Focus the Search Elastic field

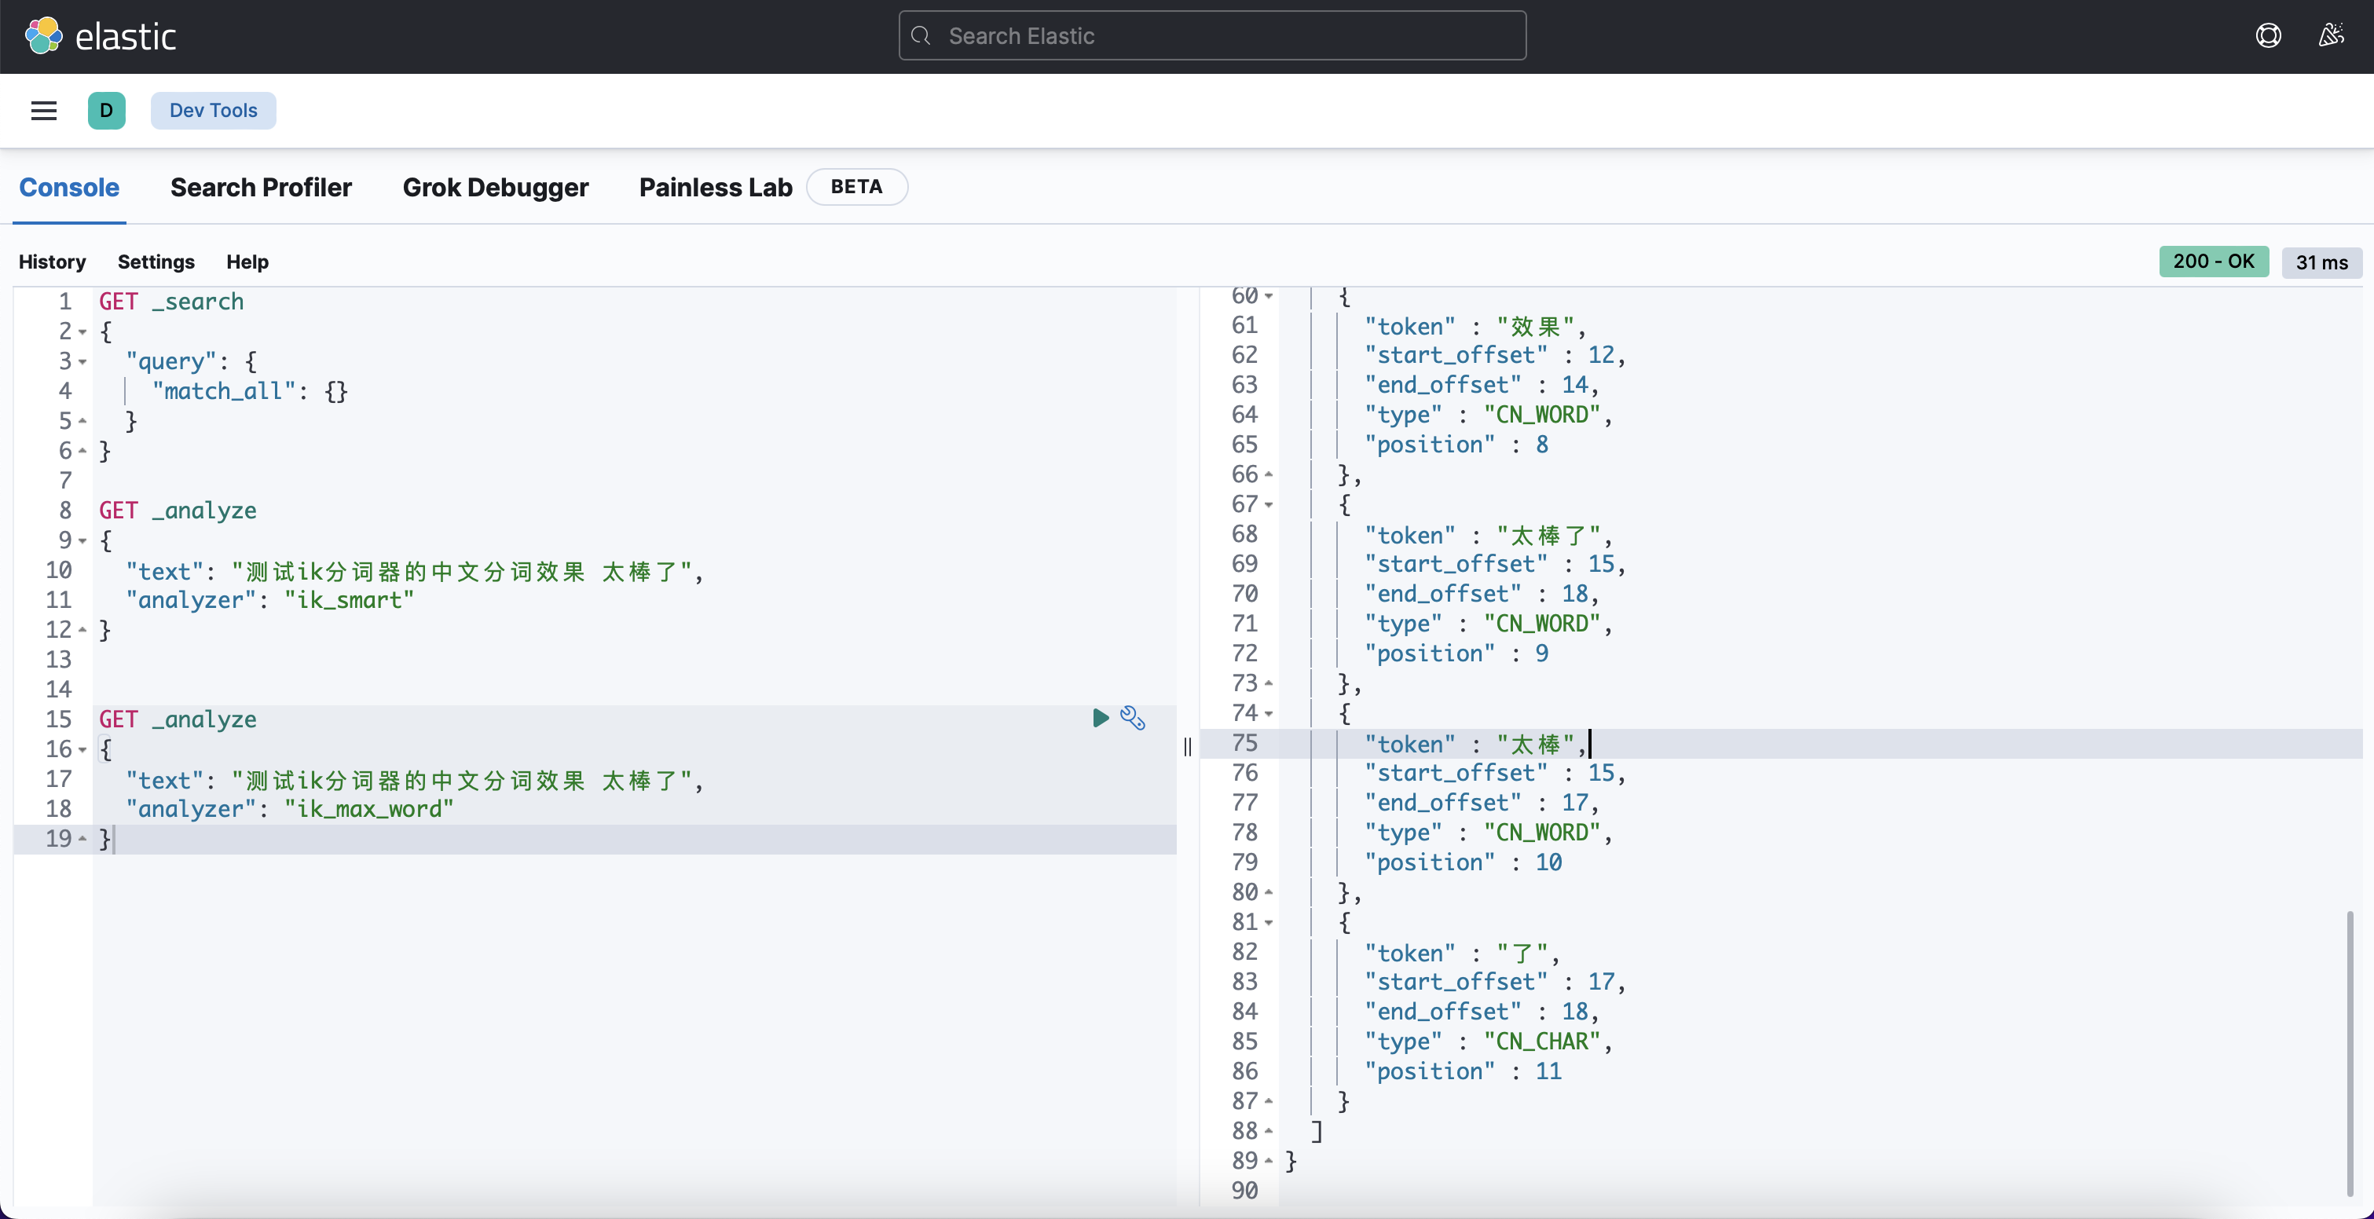coord(1212,36)
